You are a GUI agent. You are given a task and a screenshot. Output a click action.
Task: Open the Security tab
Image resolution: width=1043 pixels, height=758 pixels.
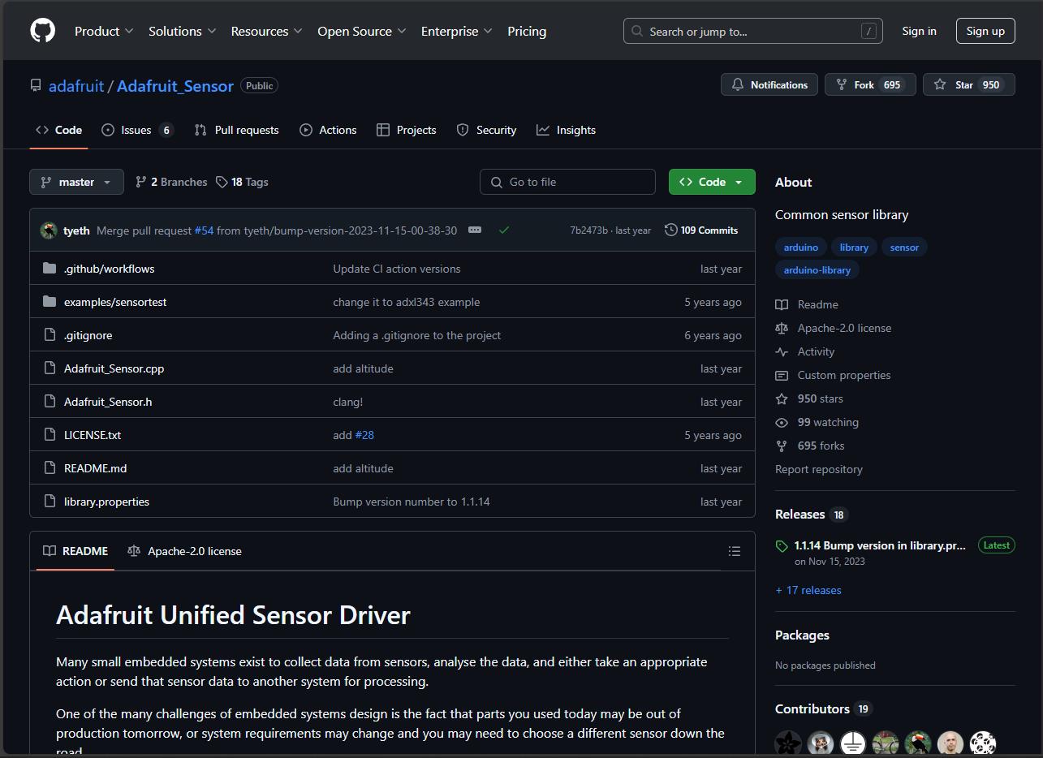point(486,130)
